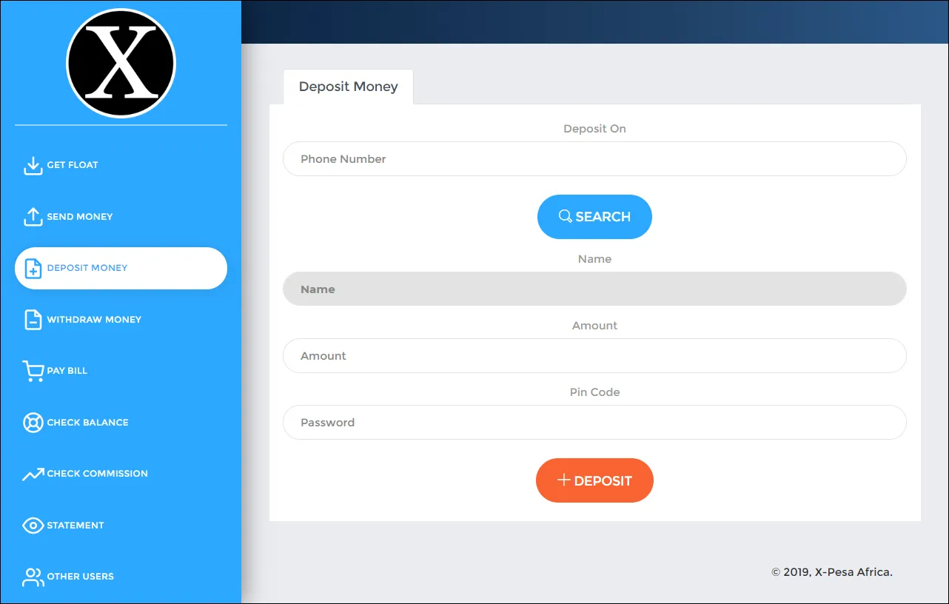Click the Check Commission trending arrow icon
Screen dimensions: 949x604
pyautogui.click(x=33, y=474)
